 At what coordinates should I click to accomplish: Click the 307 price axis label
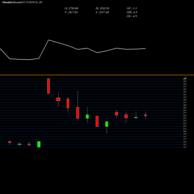pos(185,105)
